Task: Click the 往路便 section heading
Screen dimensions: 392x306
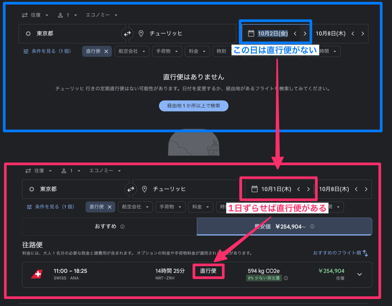Action: 32,245
